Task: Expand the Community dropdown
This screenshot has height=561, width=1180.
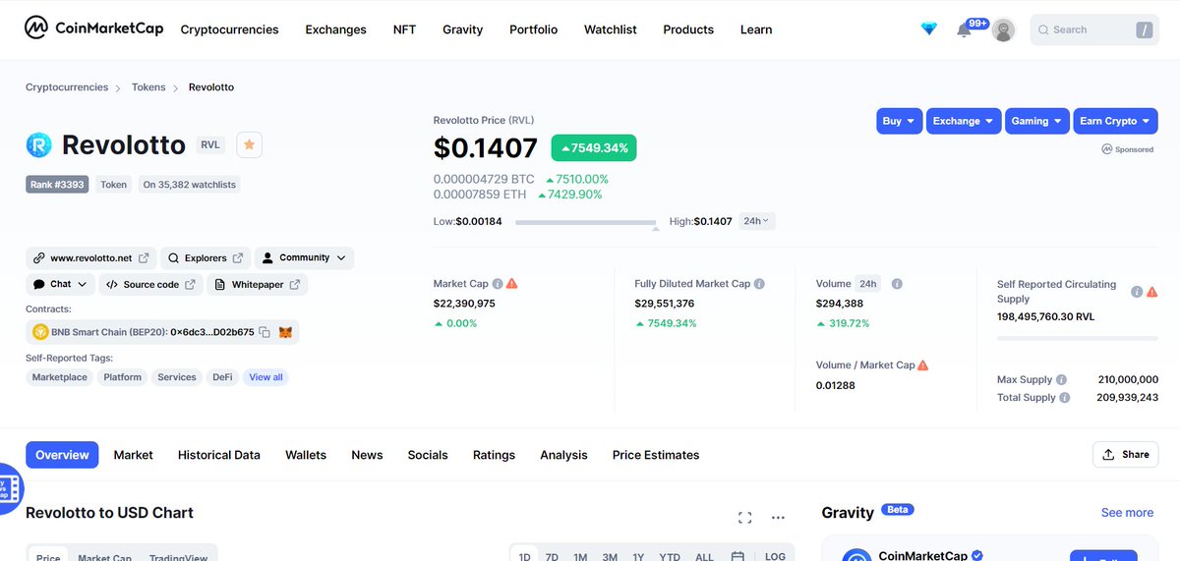Action: pos(304,258)
